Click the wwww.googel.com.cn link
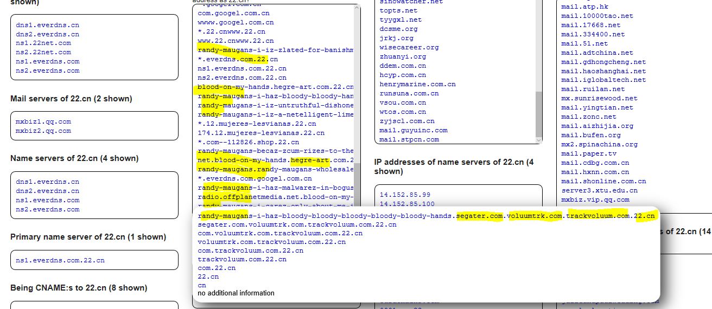This screenshot has height=309, width=712. [236, 22]
